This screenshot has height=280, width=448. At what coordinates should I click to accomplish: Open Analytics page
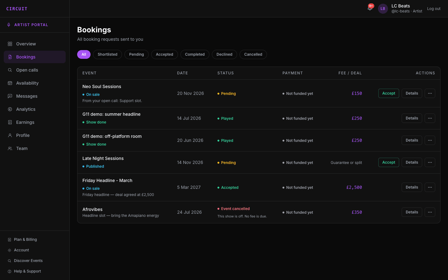click(x=35, y=109)
